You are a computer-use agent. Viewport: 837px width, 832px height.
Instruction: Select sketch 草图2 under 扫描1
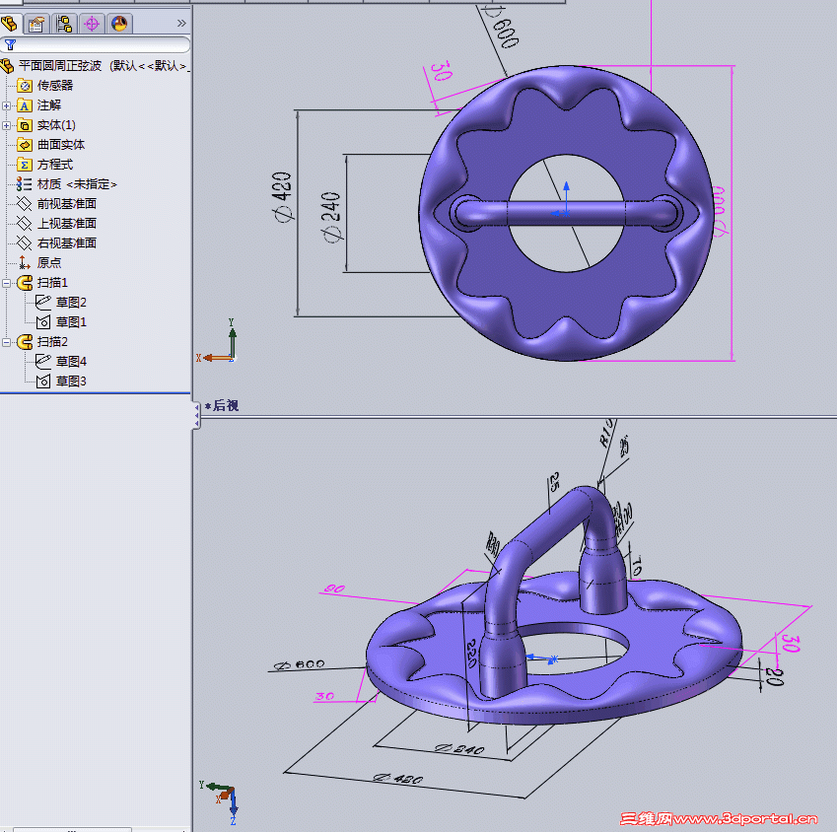[x=71, y=302]
